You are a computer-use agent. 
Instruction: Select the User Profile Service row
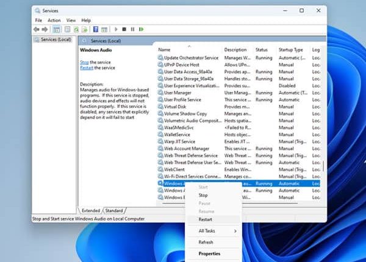(x=239, y=100)
